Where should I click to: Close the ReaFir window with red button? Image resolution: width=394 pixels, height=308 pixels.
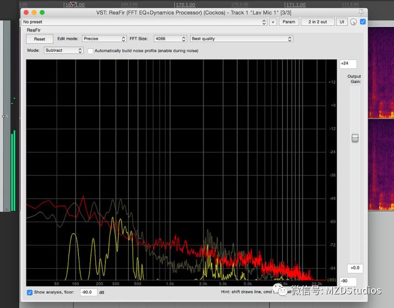26,13
